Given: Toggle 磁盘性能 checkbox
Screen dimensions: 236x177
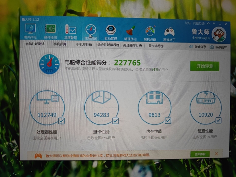Looking at the screenshot, I should (218, 120).
